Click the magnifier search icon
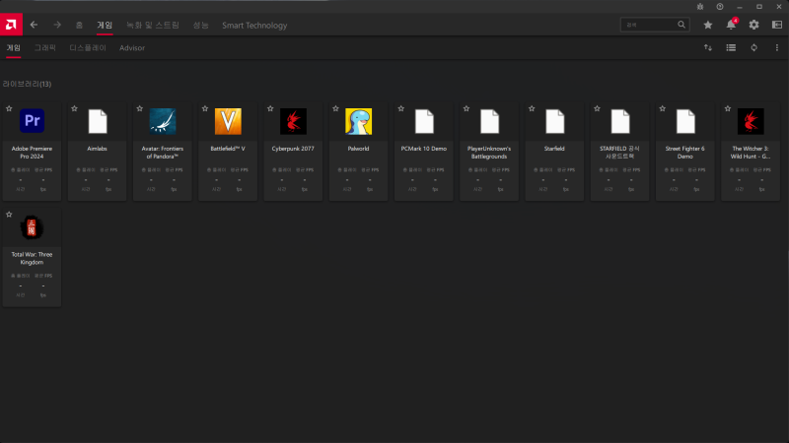 click(x=681, y=25)
